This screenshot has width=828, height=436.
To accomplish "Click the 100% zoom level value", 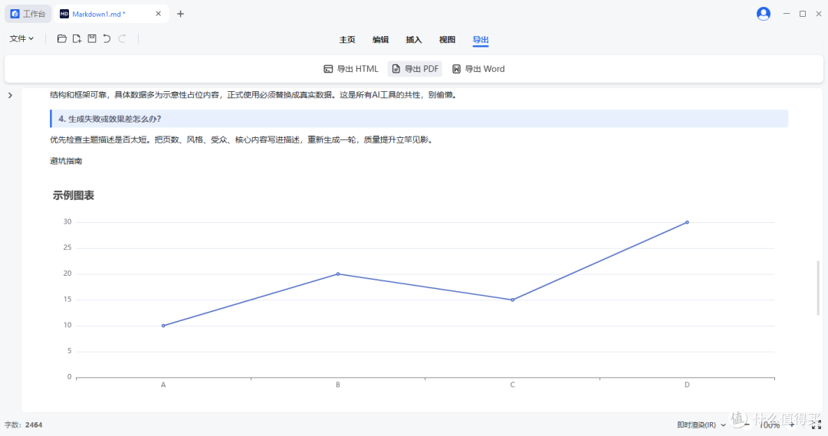I will (x=770, y=425).
